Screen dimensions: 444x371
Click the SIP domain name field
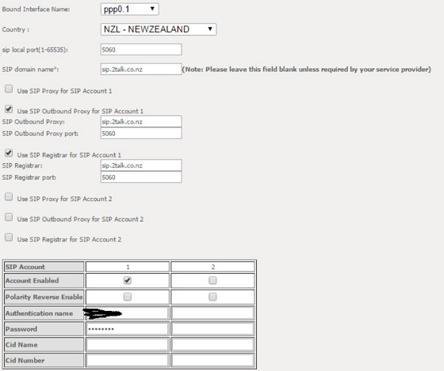coord(141,70)
